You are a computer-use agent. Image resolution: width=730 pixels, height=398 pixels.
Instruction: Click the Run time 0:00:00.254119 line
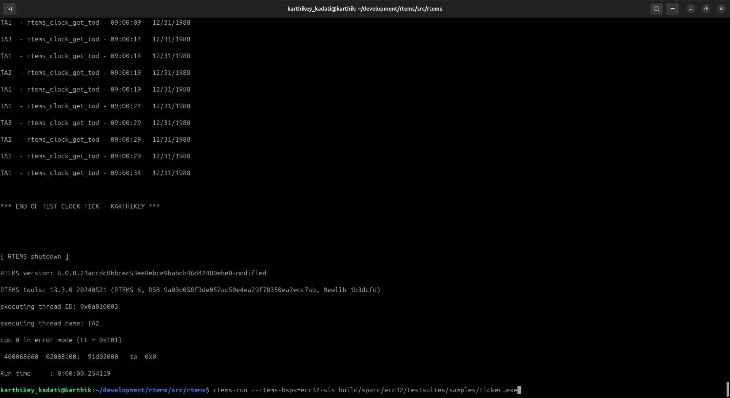(55, 373)
